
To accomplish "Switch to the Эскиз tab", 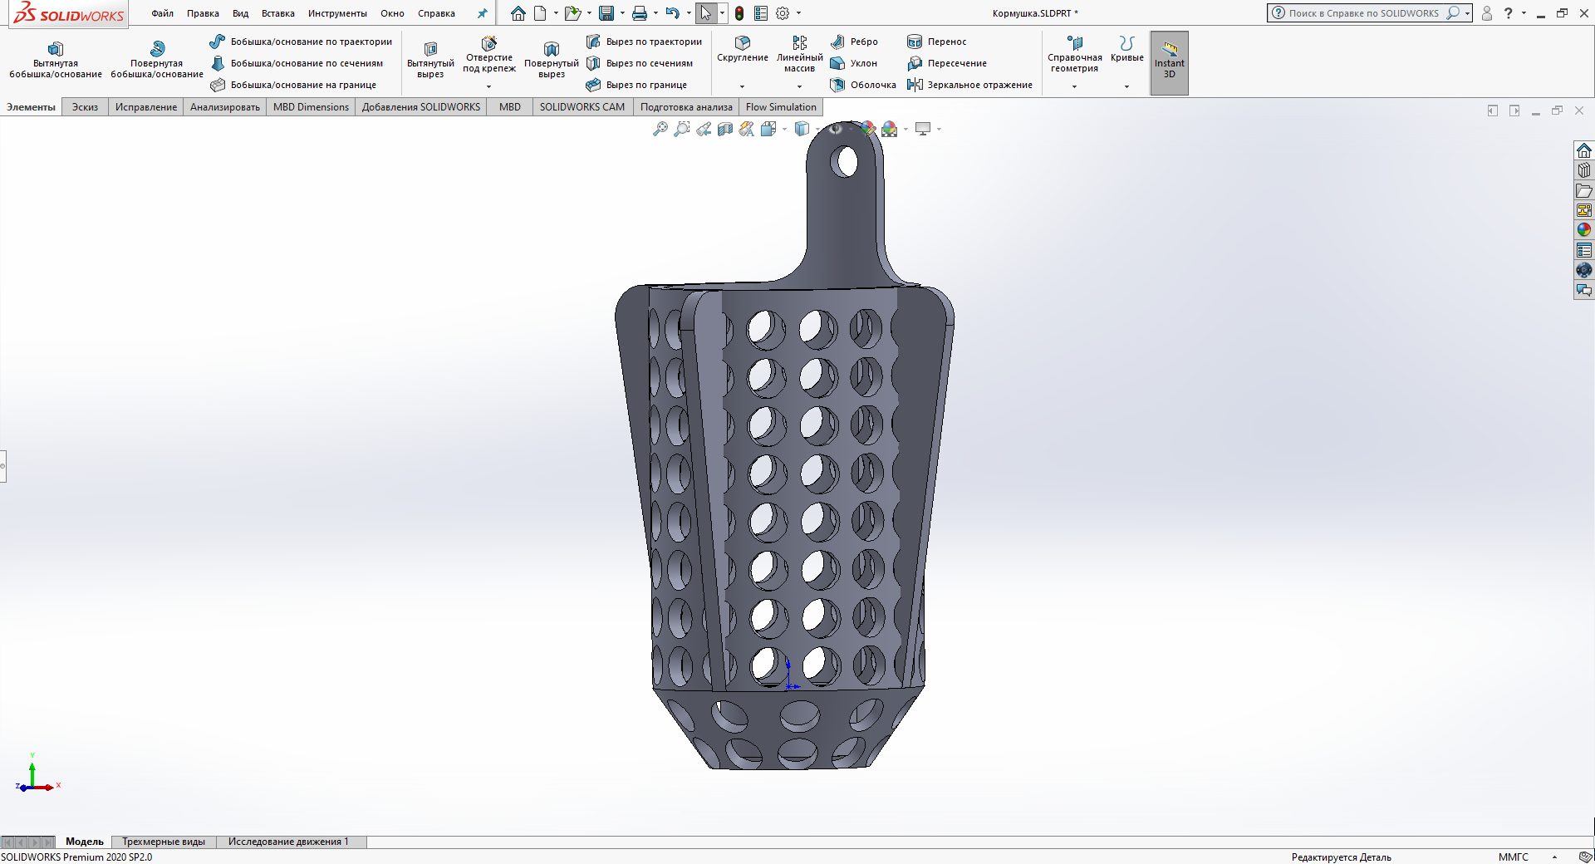I will coord(85,107).
